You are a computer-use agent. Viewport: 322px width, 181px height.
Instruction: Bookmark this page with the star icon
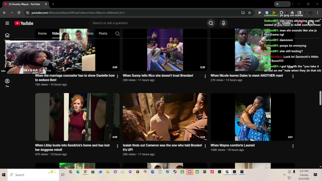(x=250, y=13)
